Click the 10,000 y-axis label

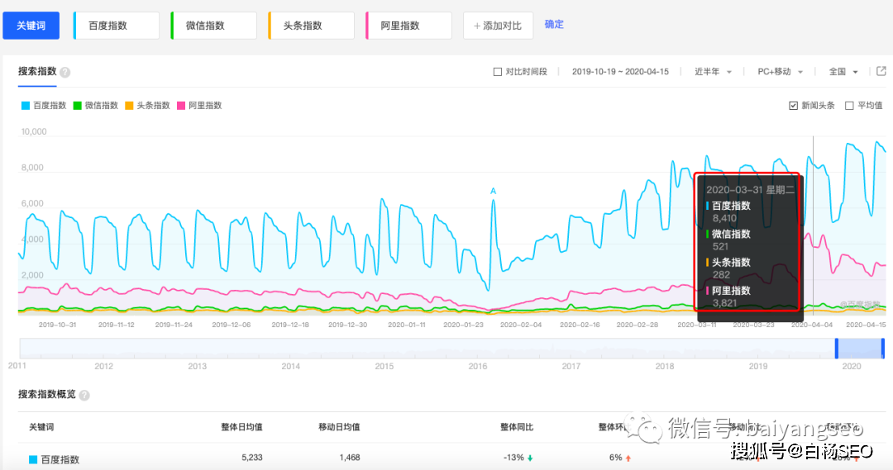pos(34,131)
